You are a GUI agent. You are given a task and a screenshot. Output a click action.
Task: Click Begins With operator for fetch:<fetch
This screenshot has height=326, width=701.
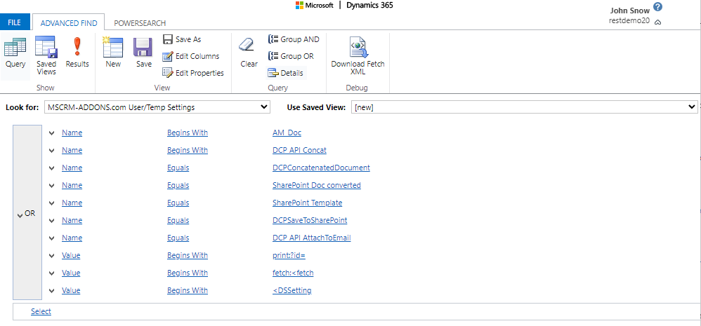tap(188, 273)
